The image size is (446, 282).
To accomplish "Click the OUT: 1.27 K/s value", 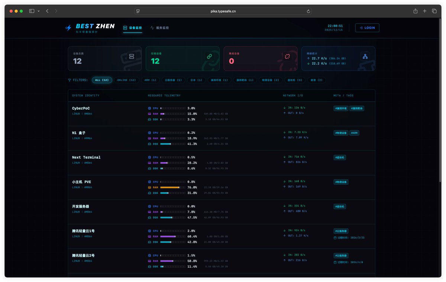I will [298, 235].
